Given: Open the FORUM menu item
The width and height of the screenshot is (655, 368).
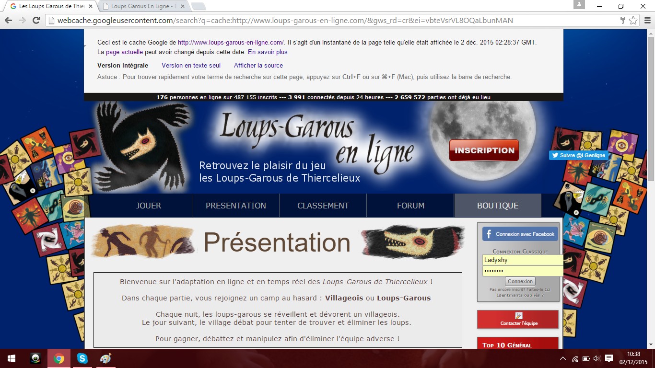Looking at the screenshot, I should coord(410,206).
